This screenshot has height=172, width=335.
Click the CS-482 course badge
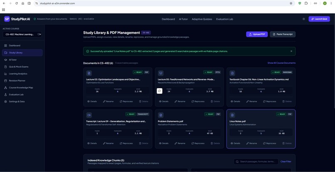click(x=146, y=33)
